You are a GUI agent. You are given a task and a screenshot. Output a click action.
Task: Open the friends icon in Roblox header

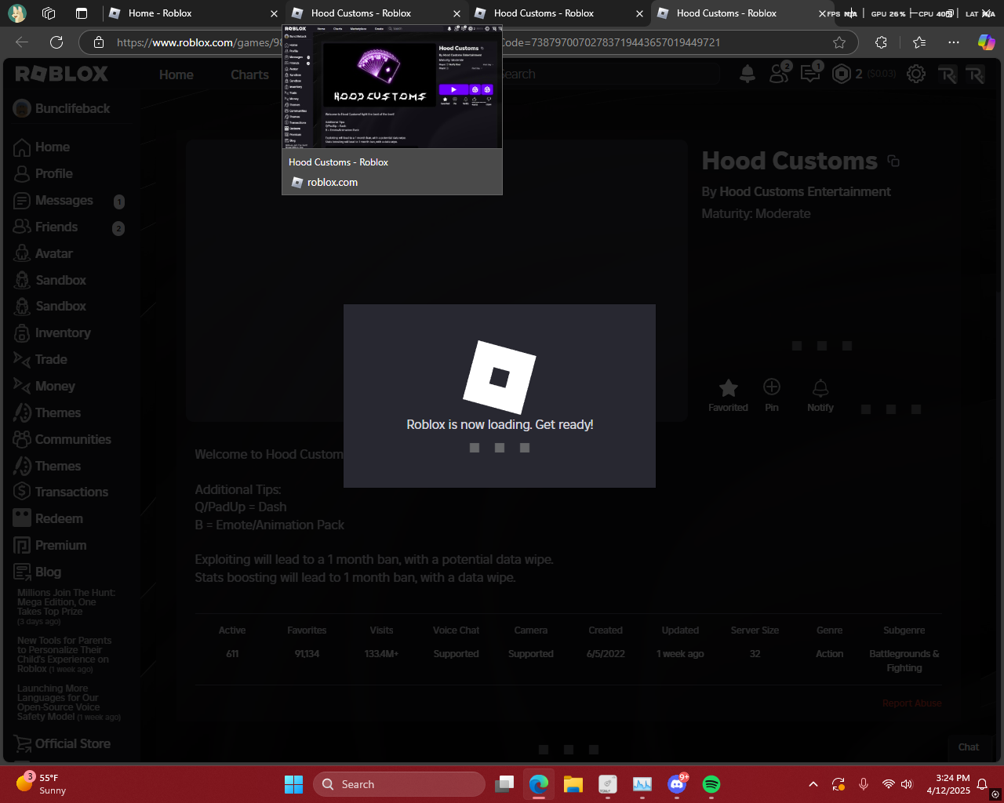780,73
